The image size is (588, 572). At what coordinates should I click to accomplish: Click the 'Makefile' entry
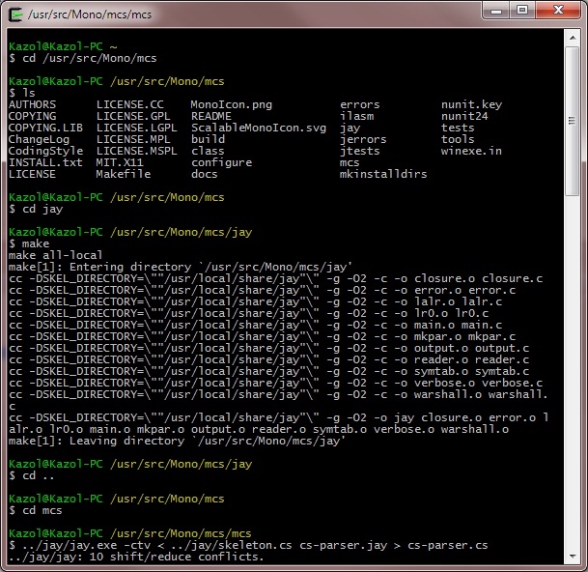tap(124, 174)
